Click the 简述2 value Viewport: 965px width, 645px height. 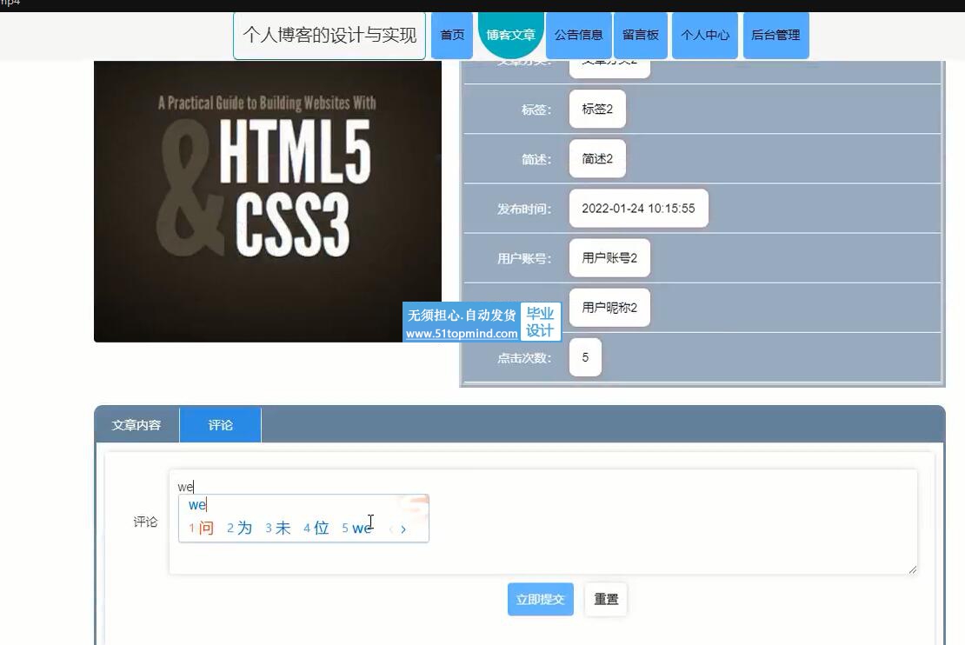(597, 159)
